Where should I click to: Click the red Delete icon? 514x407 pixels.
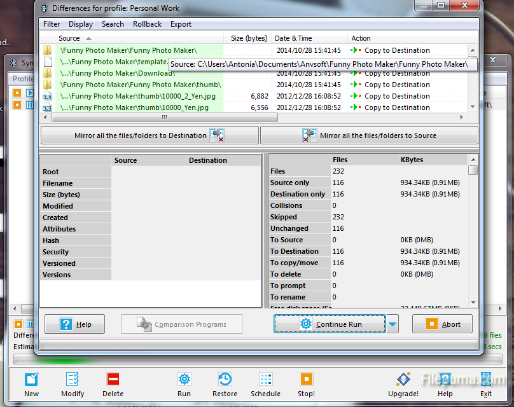113,380
